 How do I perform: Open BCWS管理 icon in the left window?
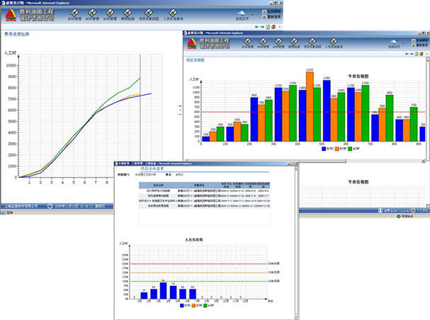(71, 13)
